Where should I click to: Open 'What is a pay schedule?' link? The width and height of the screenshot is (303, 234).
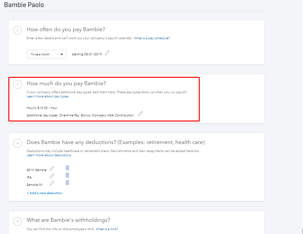click(152, 38)
